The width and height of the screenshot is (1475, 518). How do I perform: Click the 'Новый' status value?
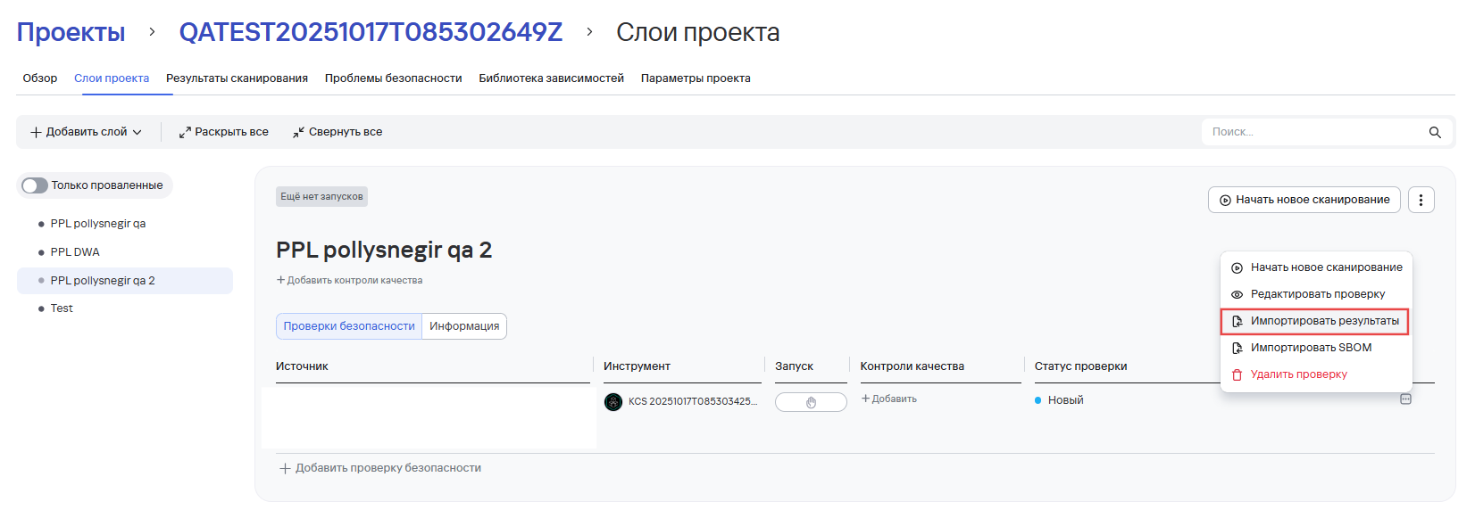1065,400
